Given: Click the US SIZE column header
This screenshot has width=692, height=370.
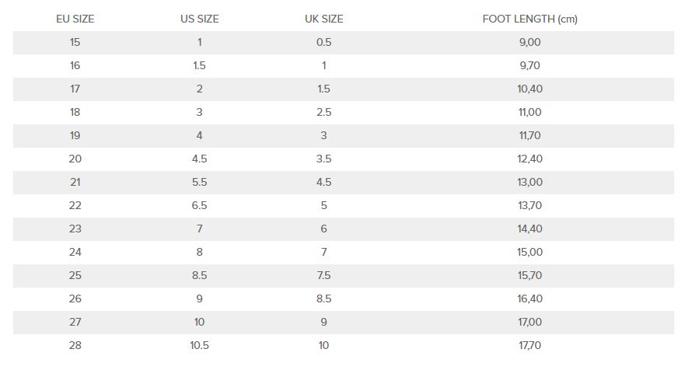Looking at the screenshot, I should (x=200, y=19).
